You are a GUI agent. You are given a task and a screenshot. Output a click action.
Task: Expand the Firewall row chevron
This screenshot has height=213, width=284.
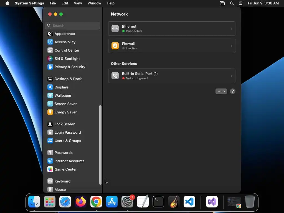point(231,46)
